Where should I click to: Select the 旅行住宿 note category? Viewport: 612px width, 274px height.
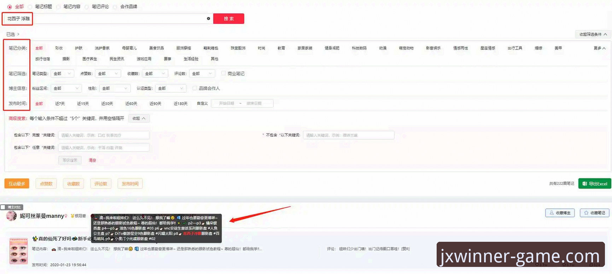coord(42,59)
